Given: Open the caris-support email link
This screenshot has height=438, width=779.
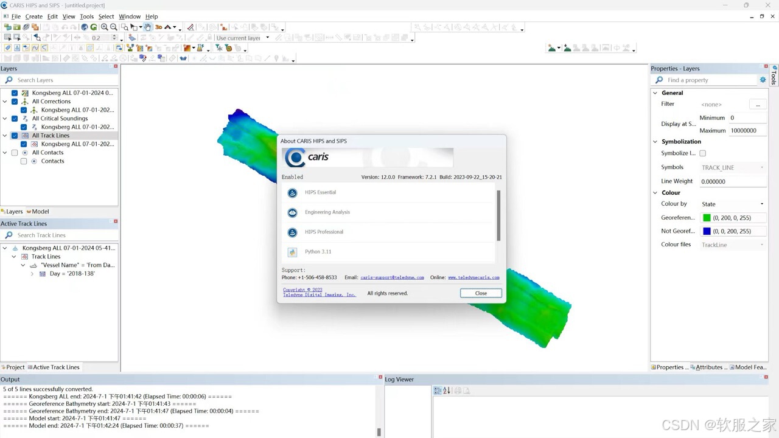Looking at the screenshot, I should pyautogui.click(x=392, y=277).
